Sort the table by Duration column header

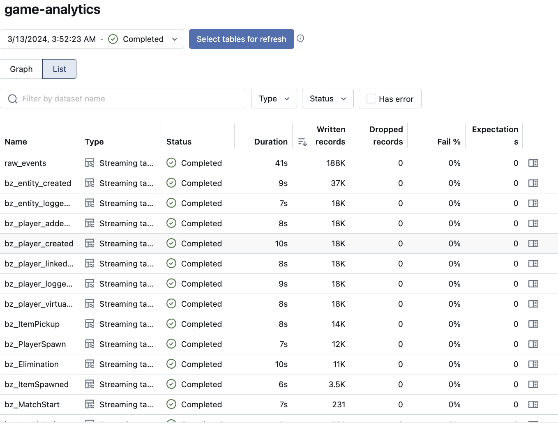pyautogui.click(x=270, y=142)
